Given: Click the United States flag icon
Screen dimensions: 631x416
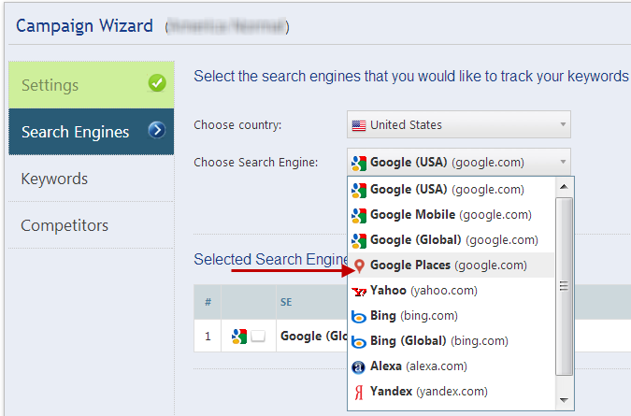Looking at the screenshot, I should pos(358,124).
